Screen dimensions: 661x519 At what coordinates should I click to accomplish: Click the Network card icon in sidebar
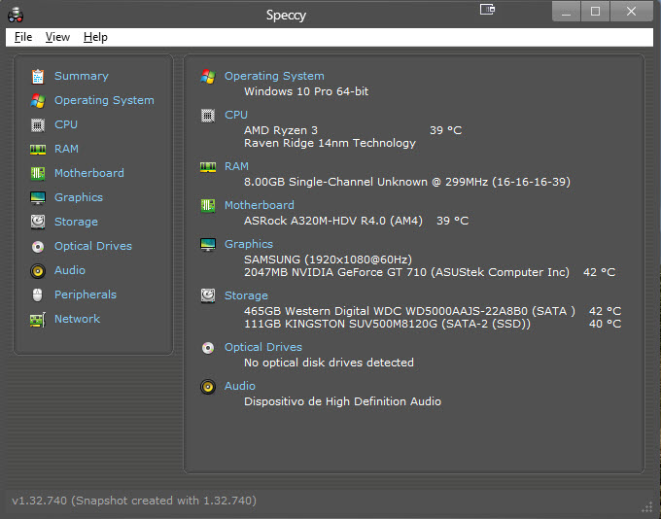point(38,320)
